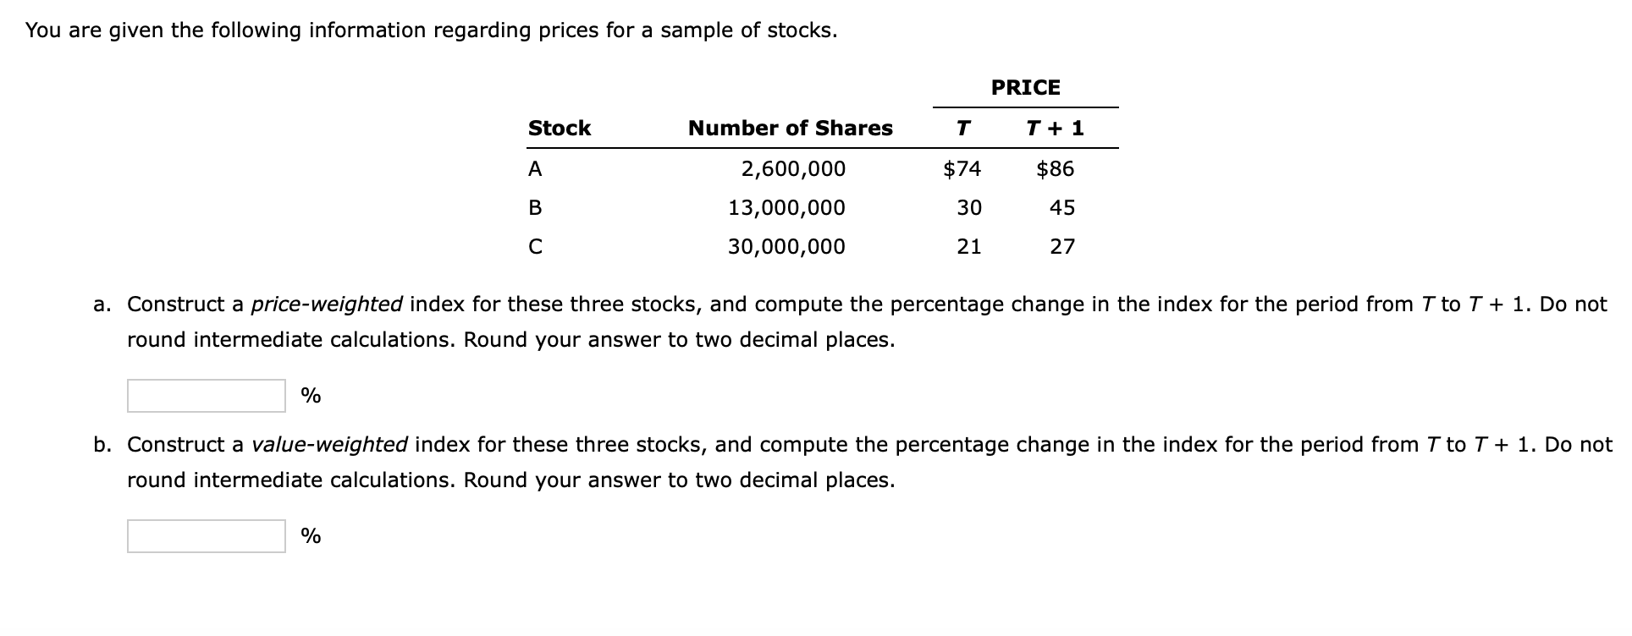
Task: Click Stock A's row label
Action: tap(534, 168)
